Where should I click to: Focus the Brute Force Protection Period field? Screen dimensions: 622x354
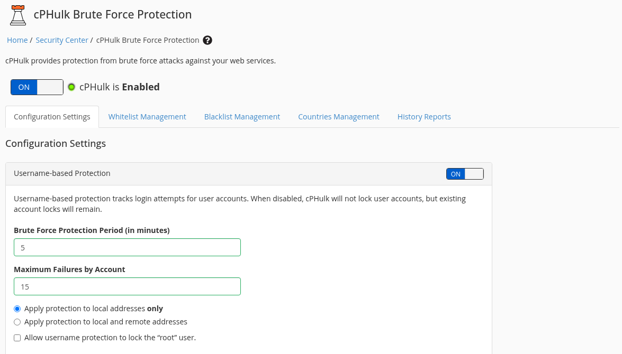128,247
